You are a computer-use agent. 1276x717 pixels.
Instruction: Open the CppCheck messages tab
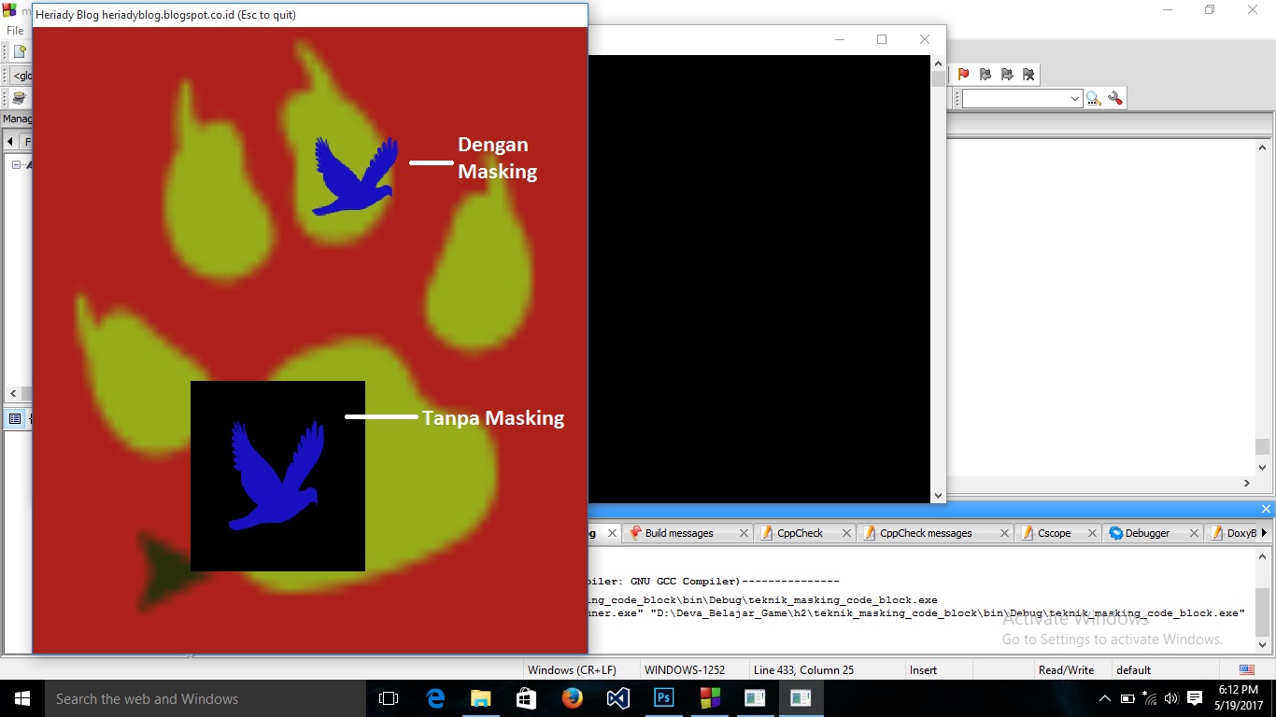pyautogui.click(x=928, y=532)
